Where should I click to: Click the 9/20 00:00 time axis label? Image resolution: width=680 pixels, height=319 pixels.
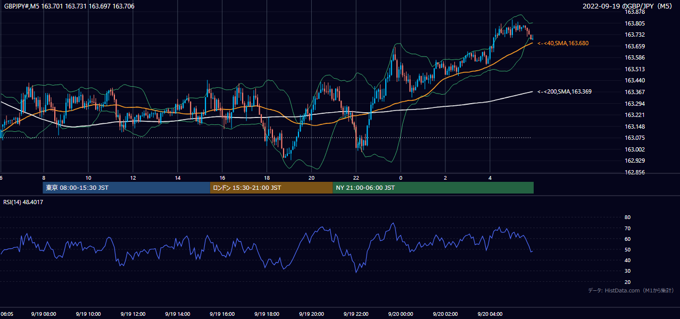pyautogui.click(x=401, y=314)
